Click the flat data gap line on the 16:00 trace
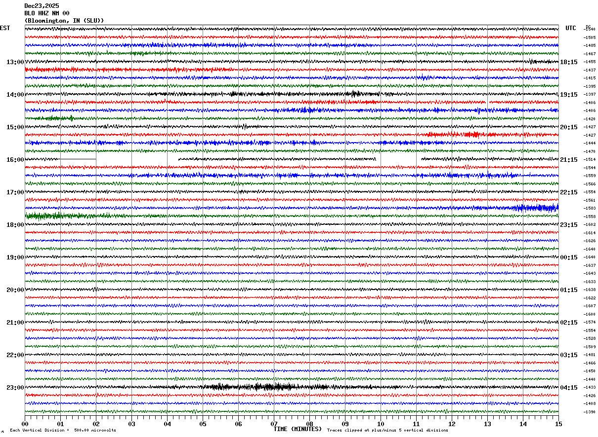Screen dimensions: 598x437 click(78, 159)
